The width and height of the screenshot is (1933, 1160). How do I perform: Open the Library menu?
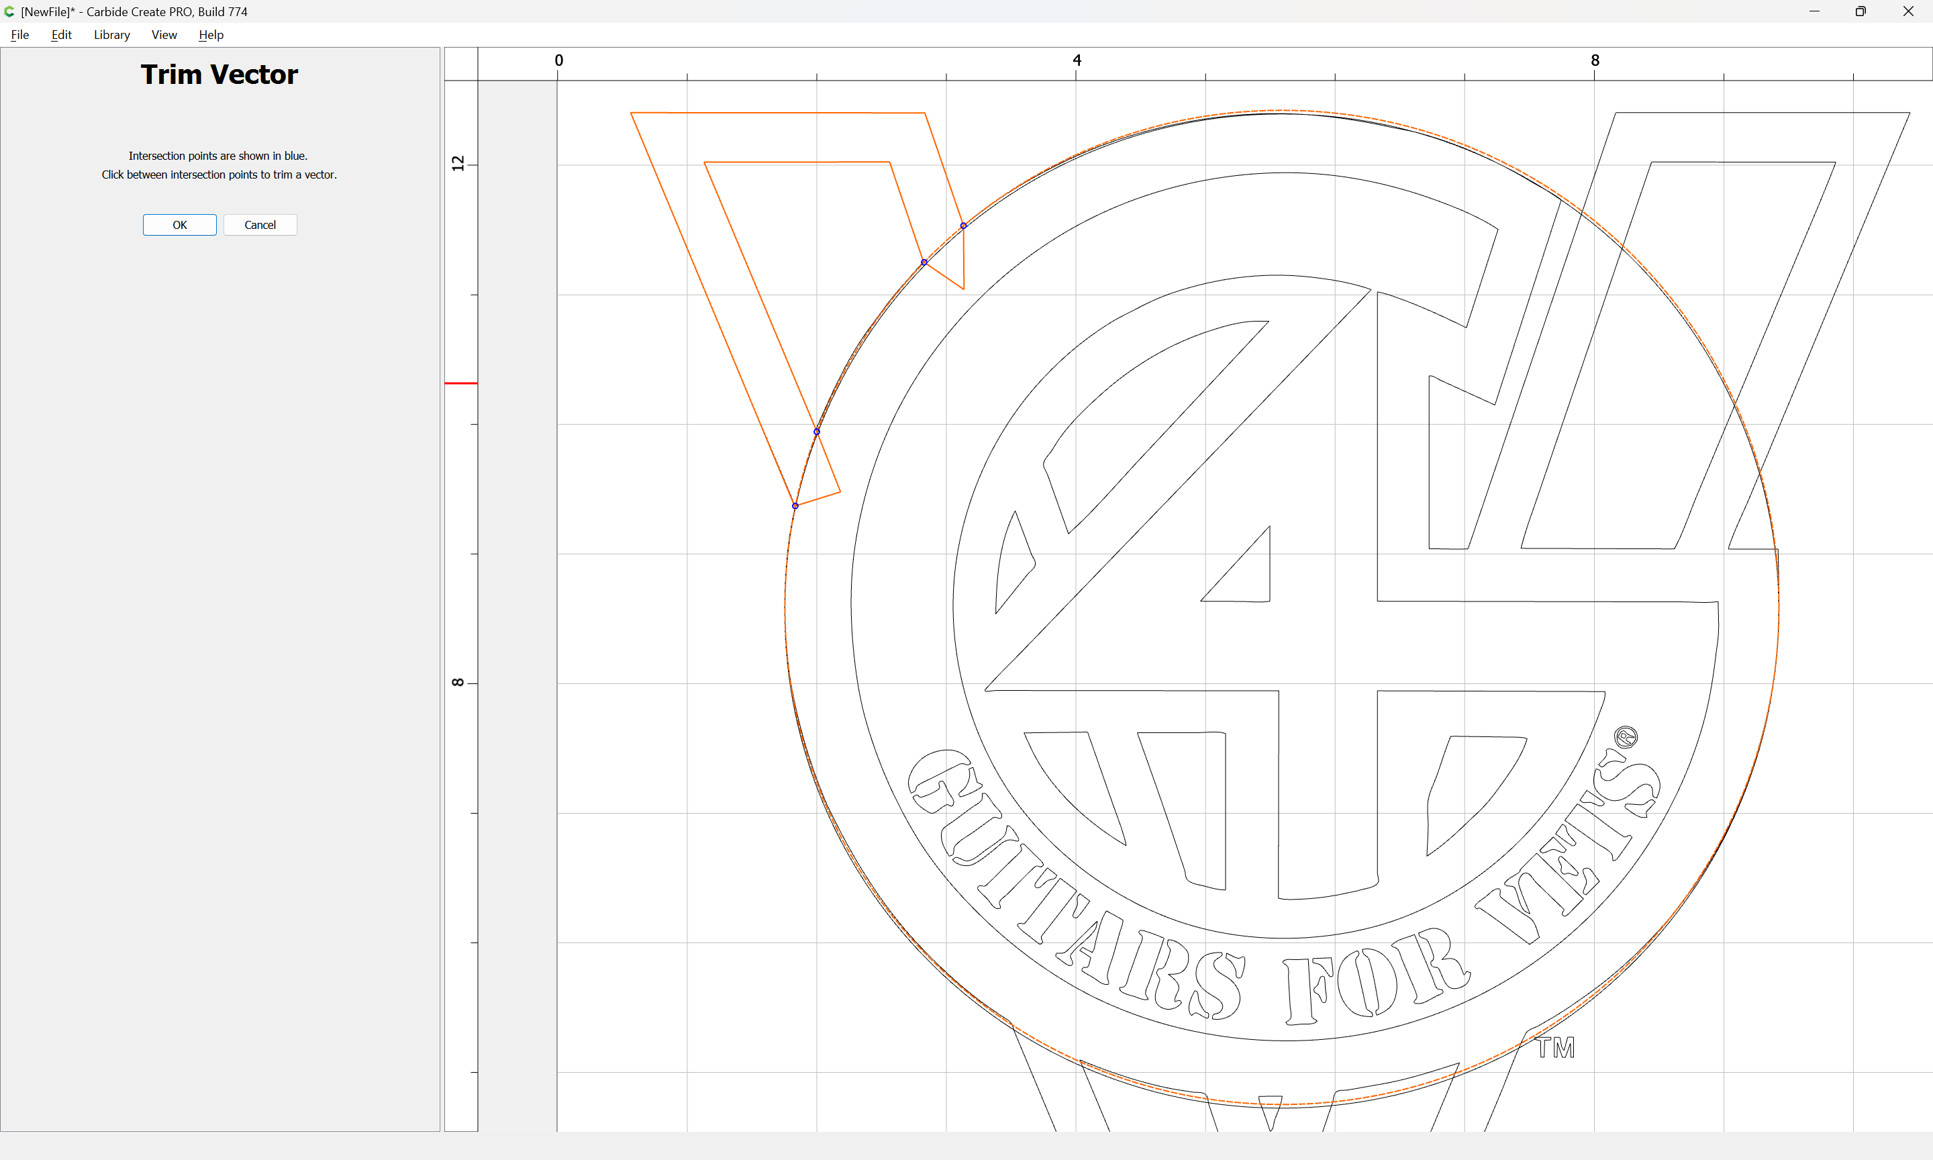[x=111, y=34]
